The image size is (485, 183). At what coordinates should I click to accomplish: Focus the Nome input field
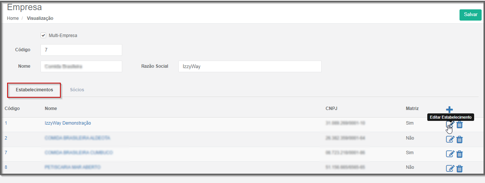click(81, 66)
